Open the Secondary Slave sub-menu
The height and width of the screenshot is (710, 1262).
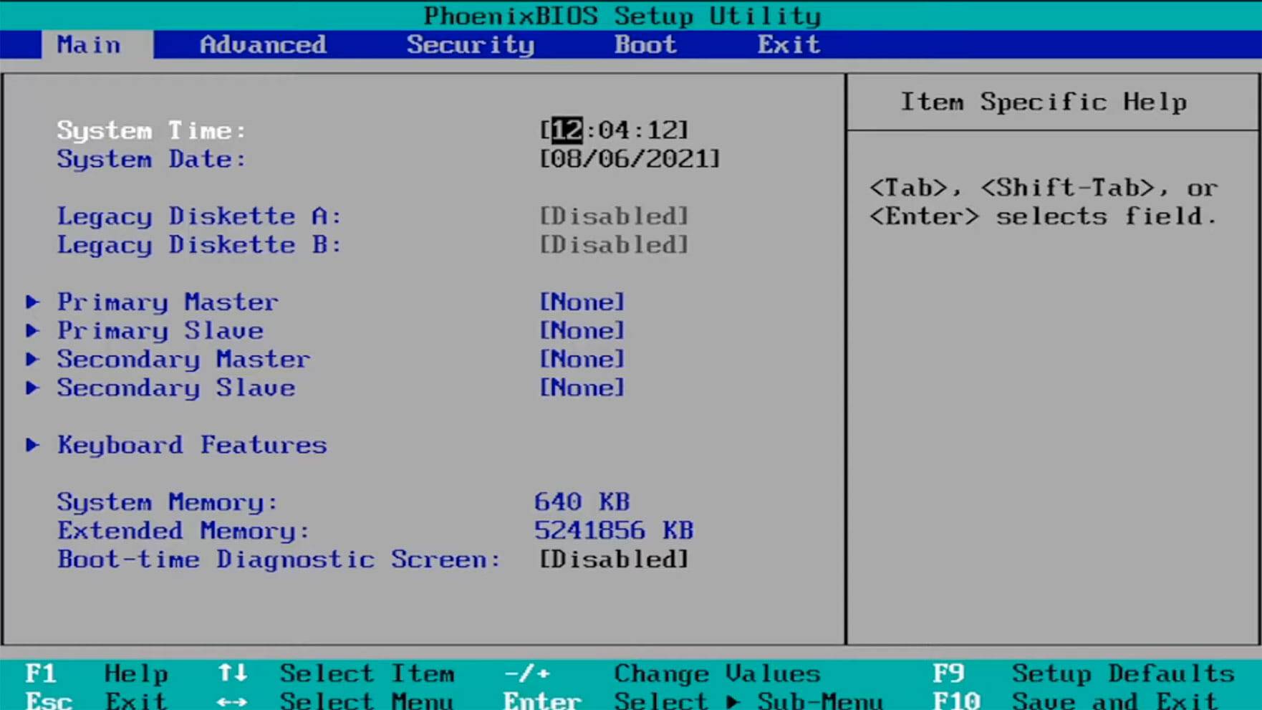175,388
